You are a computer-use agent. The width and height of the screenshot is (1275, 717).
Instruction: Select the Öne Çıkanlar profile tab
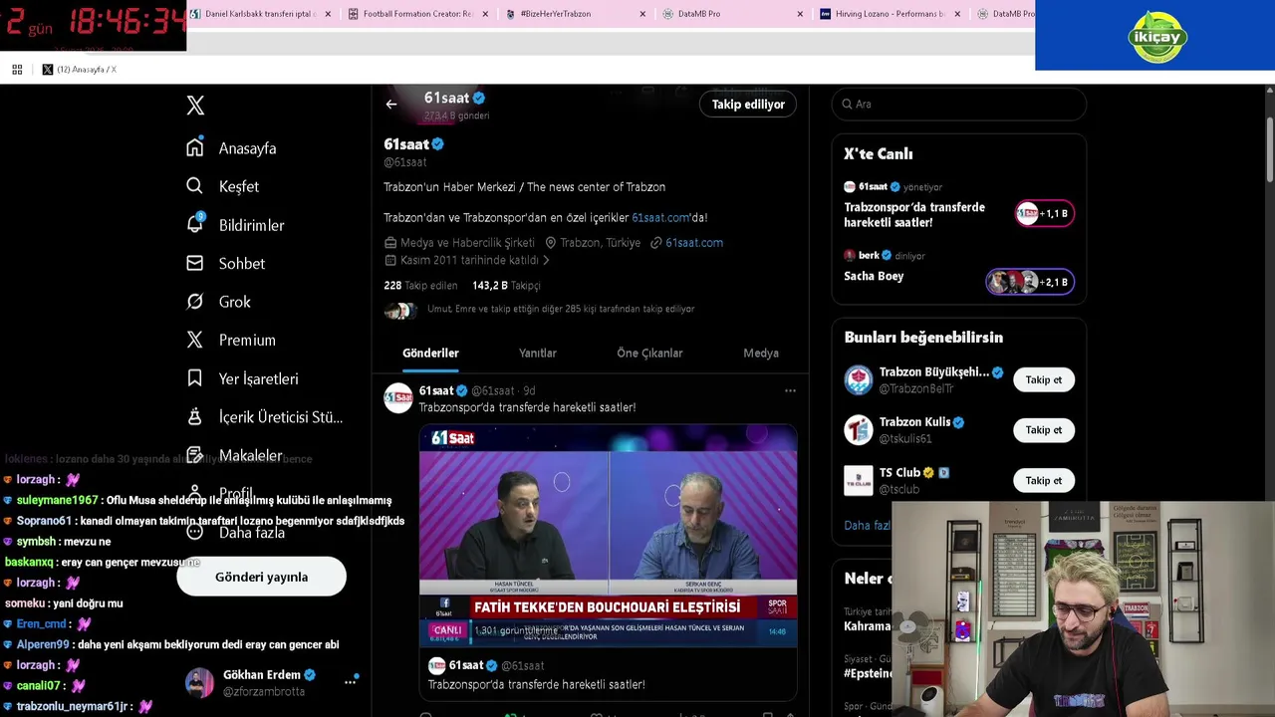pyautogui.click(x=649, y=353)
